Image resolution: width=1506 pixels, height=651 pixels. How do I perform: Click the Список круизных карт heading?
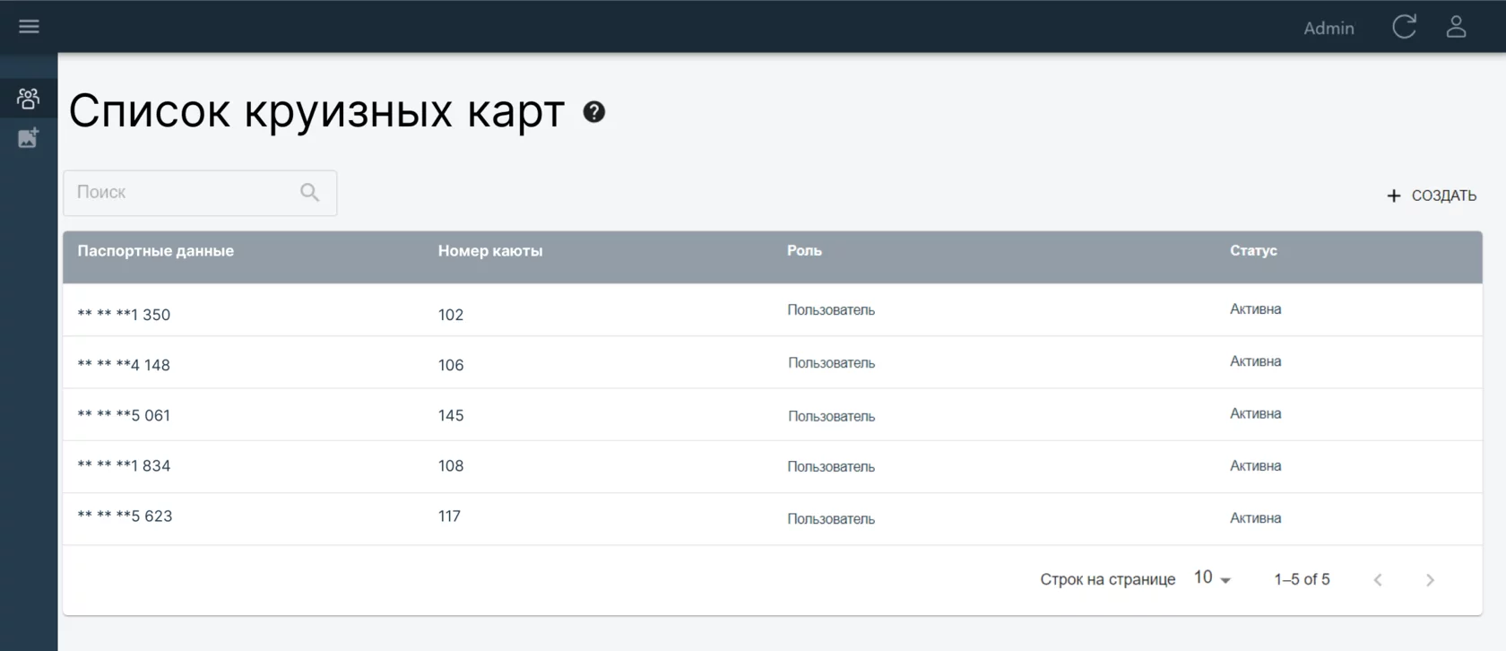click(316, 112)
